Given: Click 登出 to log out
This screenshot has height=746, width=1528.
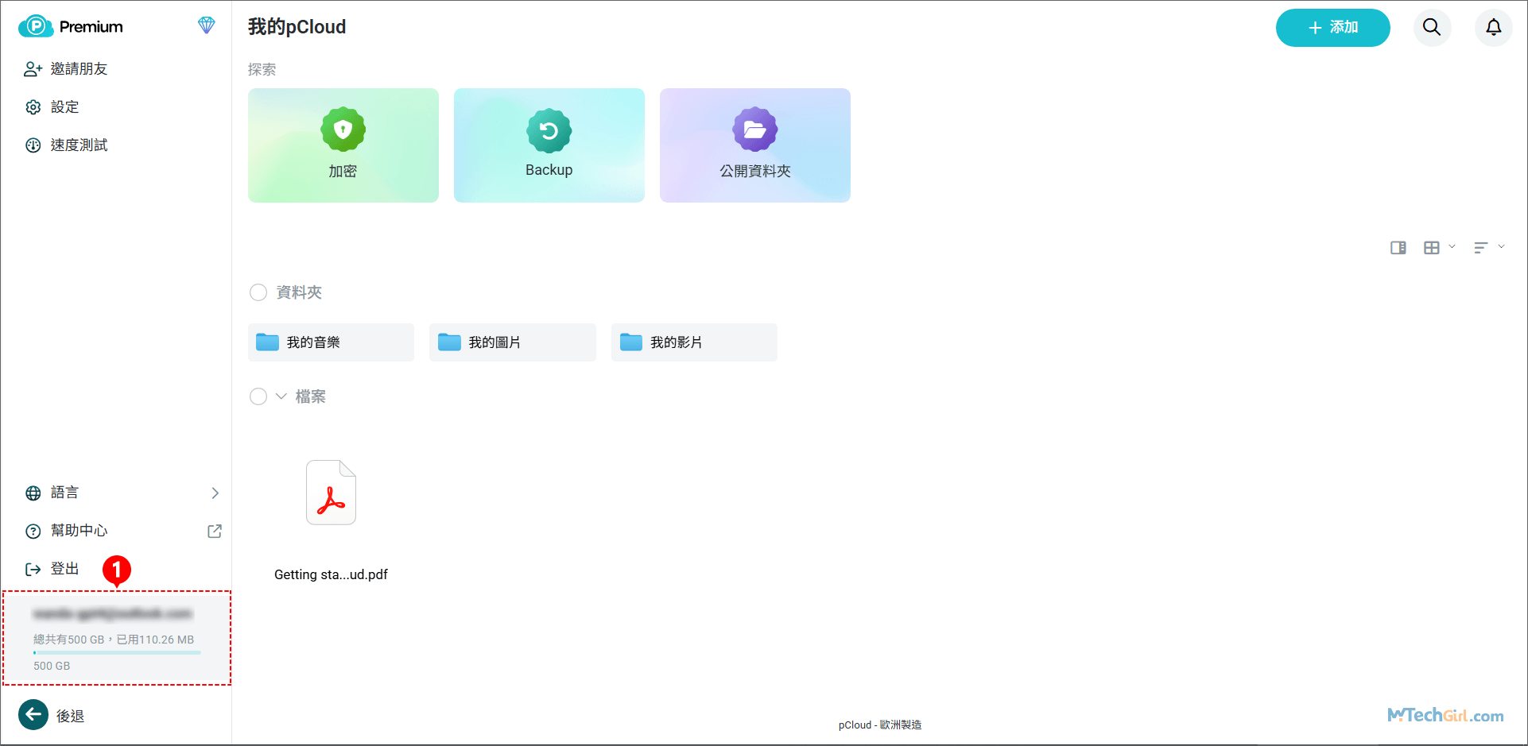Looking at the screenshot, I should [x=65, y=569].
